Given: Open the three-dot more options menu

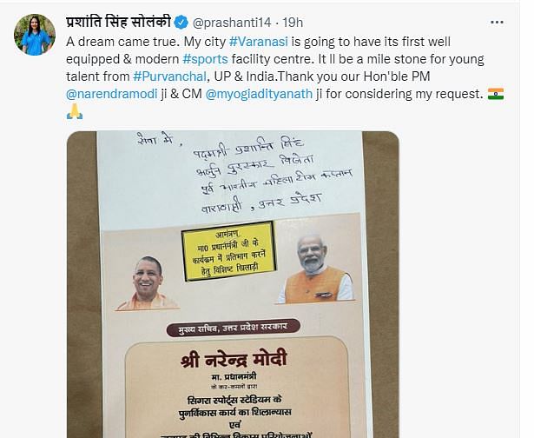Looking at the screenshot, I should point(497,23).
